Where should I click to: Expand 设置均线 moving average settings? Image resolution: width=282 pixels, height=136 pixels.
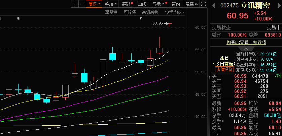point(175,12)
